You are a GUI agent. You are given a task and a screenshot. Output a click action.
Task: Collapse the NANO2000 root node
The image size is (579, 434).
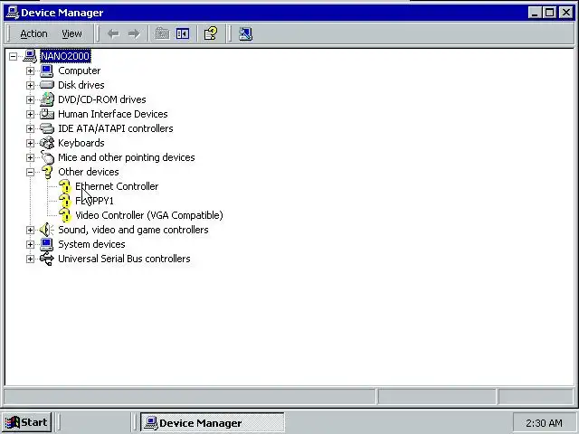click(x=13, y=56)
